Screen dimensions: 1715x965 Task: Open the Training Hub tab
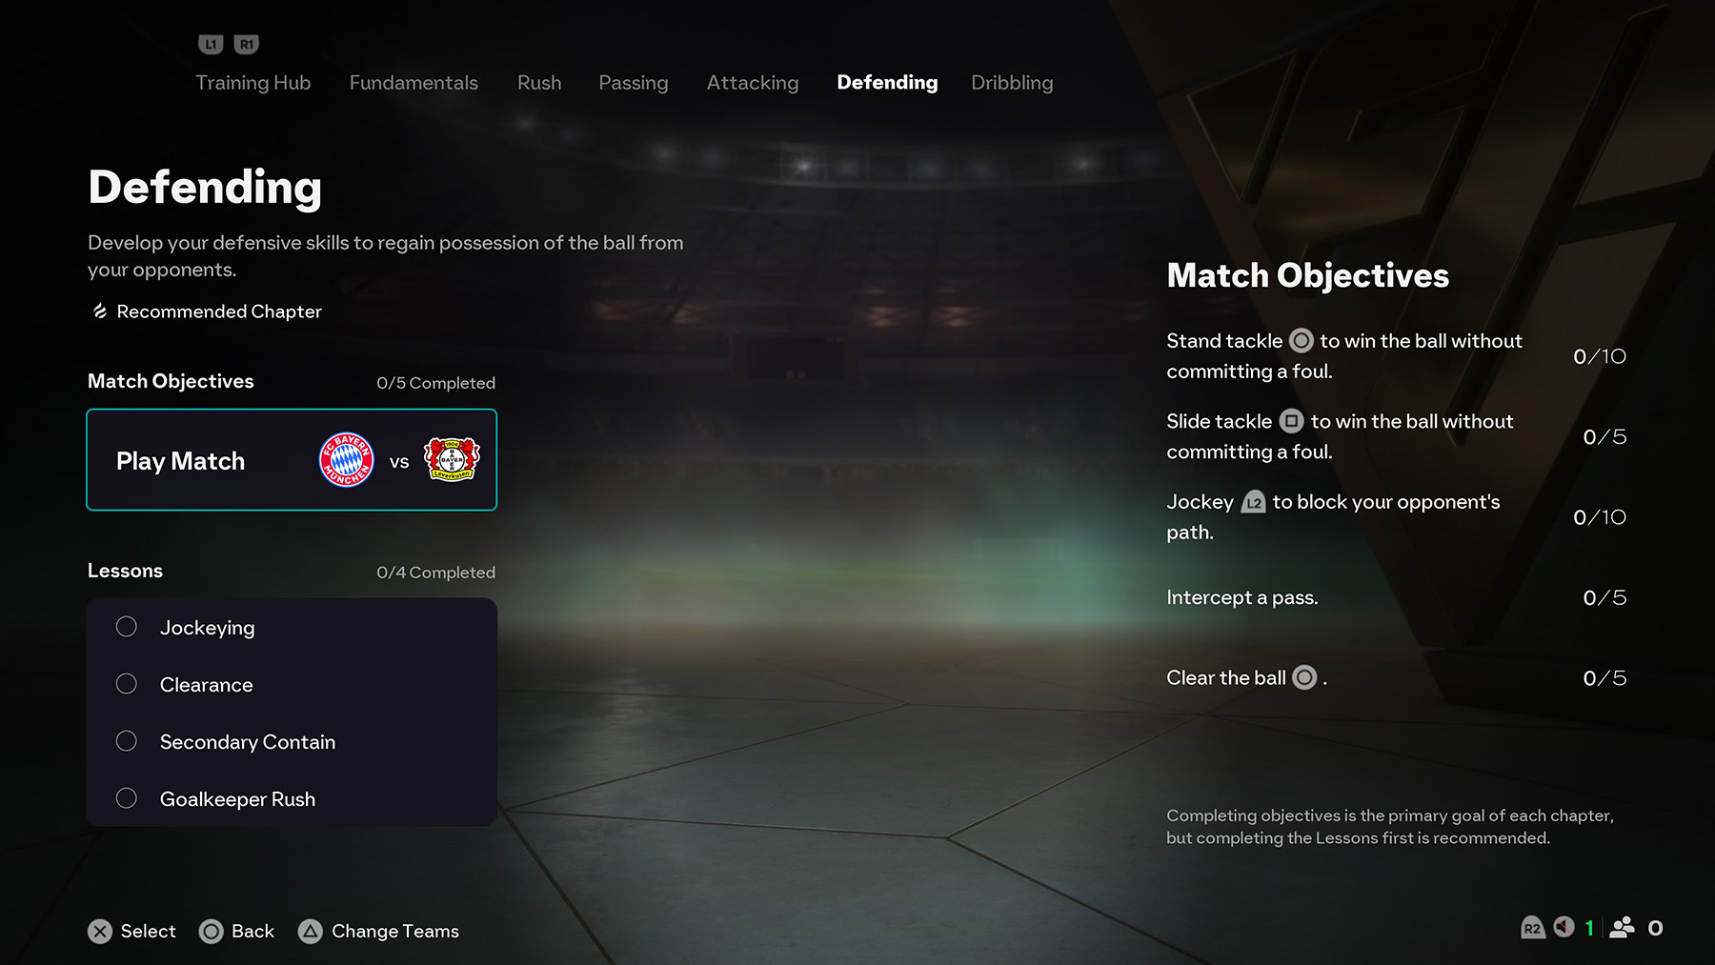point(253,83)
